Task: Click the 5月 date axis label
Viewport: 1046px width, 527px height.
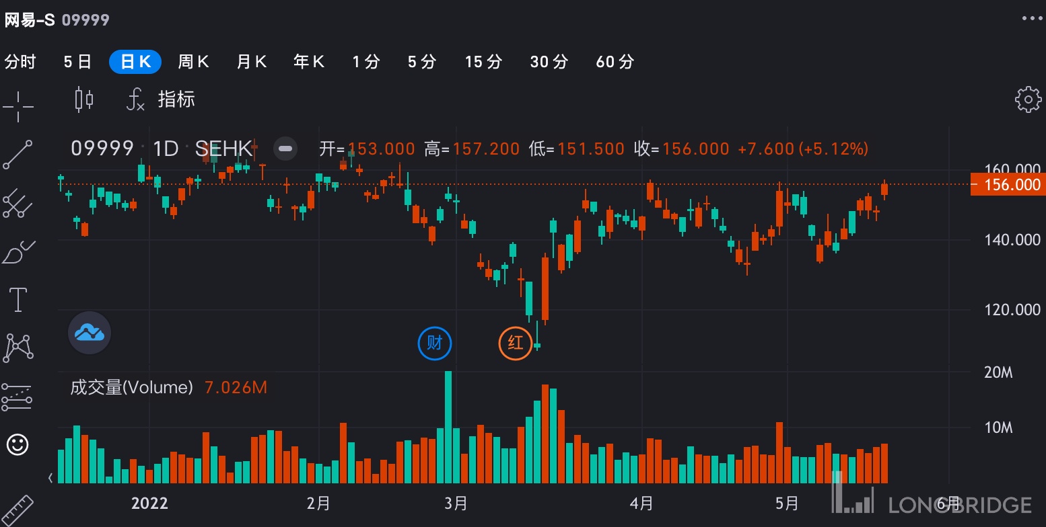Action: point(786,503)
